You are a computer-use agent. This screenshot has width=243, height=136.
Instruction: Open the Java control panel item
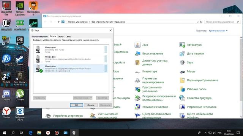[x=141, y=45]
